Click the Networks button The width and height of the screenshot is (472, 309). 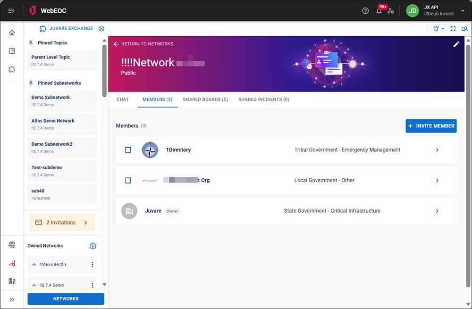[x=66, y=299]
